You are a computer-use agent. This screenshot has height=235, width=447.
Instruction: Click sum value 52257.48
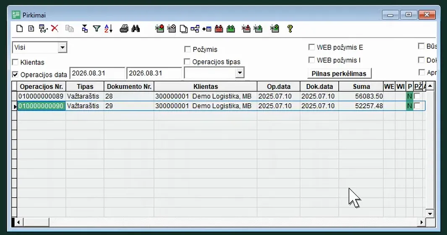point(369,106)
